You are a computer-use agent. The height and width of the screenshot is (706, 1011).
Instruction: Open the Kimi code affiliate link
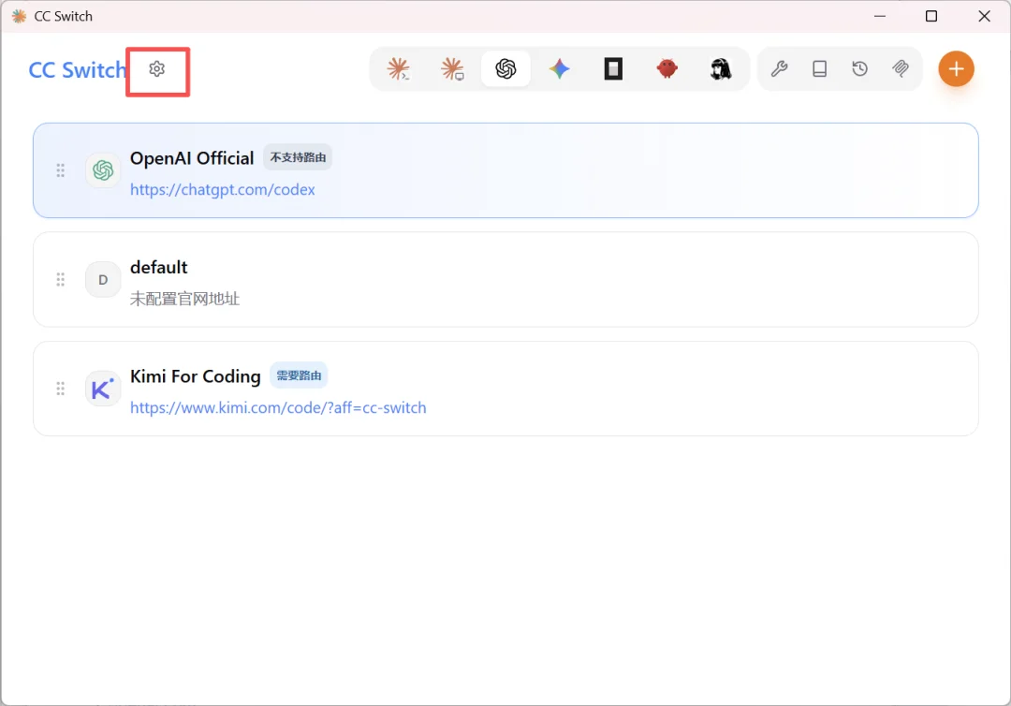(278, 407)
